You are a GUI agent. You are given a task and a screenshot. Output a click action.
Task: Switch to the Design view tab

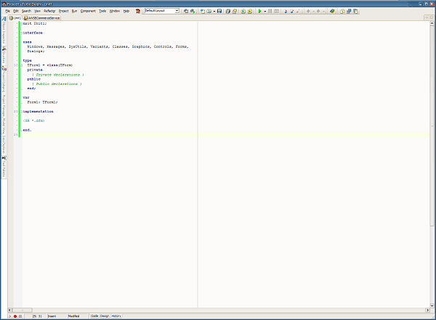pyautogui.click(x=104, y=316)
